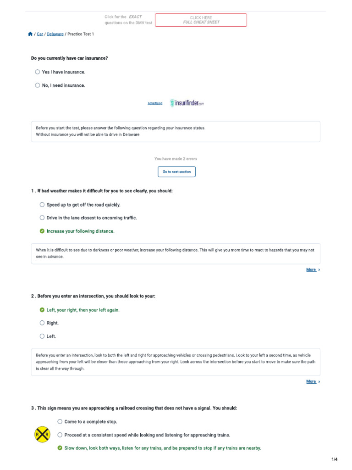Open the 'Delaware' breadcrumb link
Viewport: 352px width, 470px height.
point(55,34)
